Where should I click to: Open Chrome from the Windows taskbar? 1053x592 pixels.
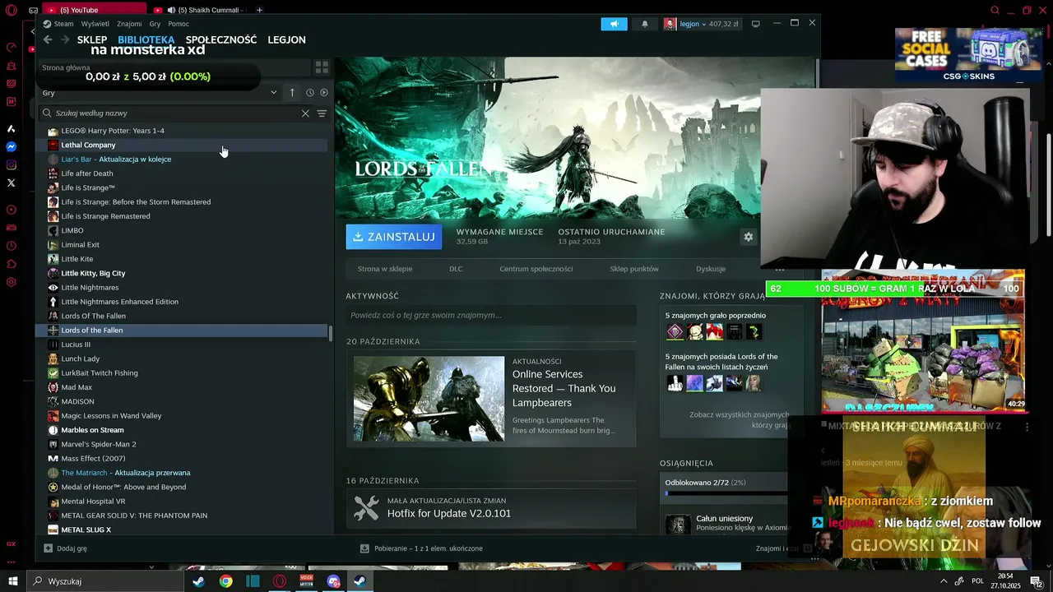tap(225, 581)
